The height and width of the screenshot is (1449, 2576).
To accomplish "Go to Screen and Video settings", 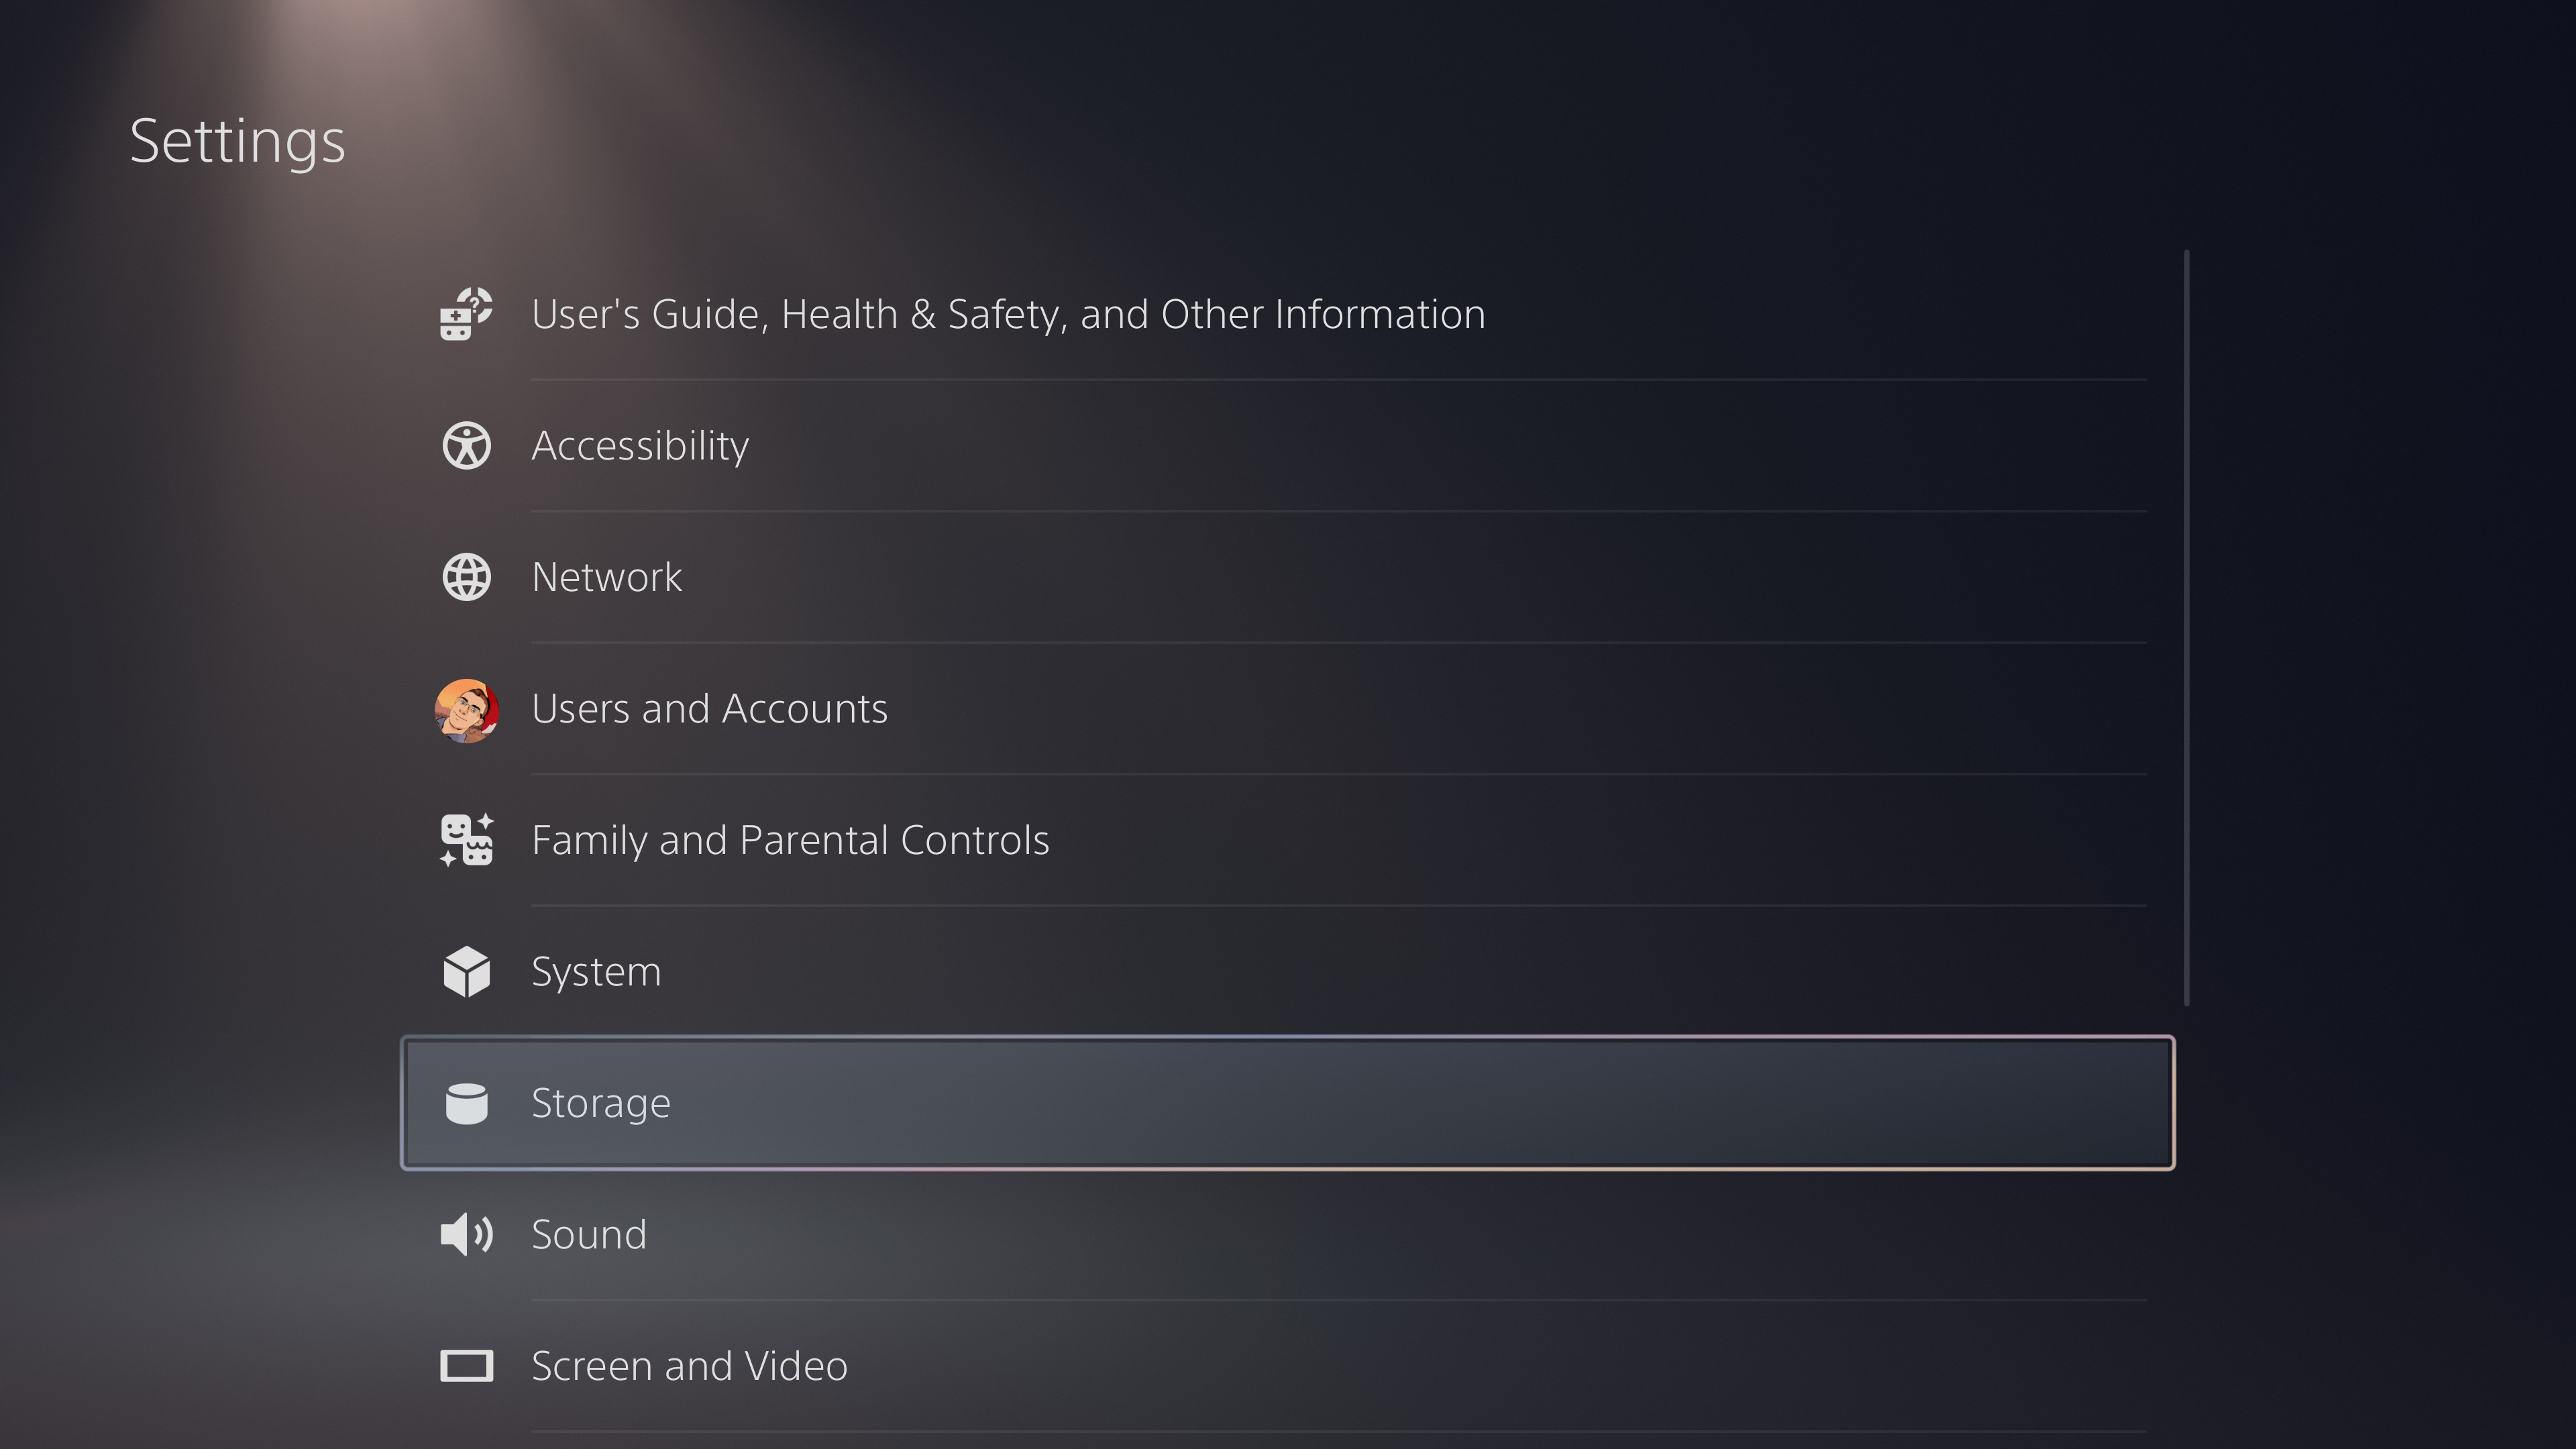I will (689, 1366).
